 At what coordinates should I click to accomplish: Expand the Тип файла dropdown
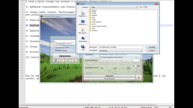[x=141, y=51]
